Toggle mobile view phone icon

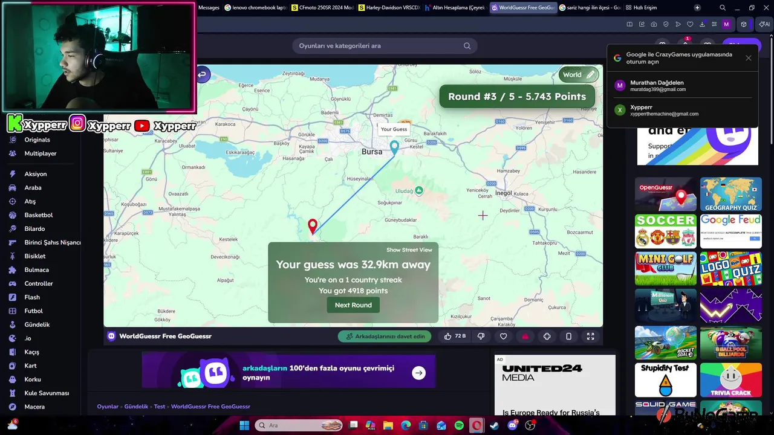pos(568,337)
